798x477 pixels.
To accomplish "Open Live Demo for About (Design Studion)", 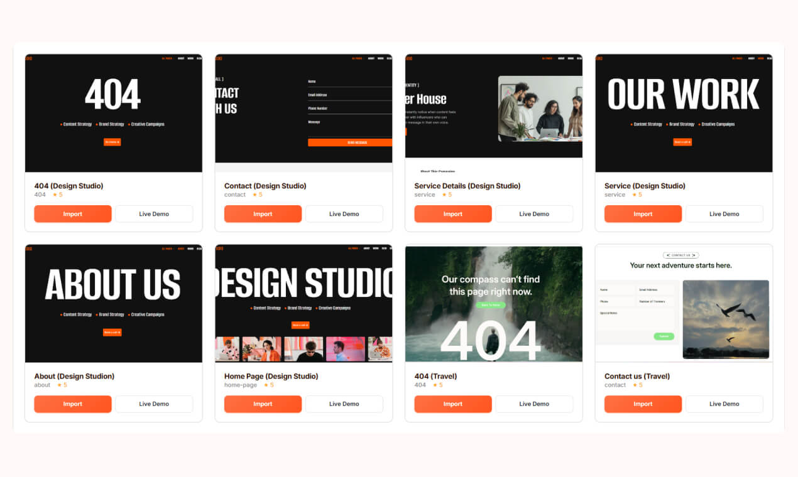I will point(154,404).
